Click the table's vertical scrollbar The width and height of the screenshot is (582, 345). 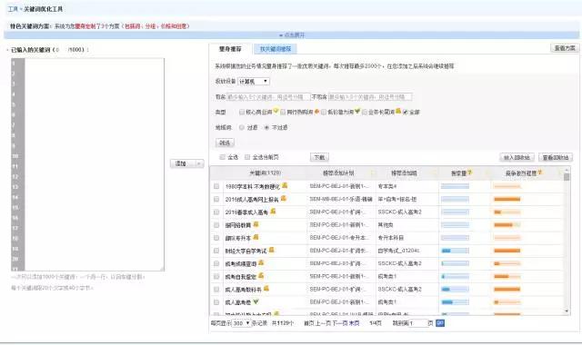click(567, 241)
